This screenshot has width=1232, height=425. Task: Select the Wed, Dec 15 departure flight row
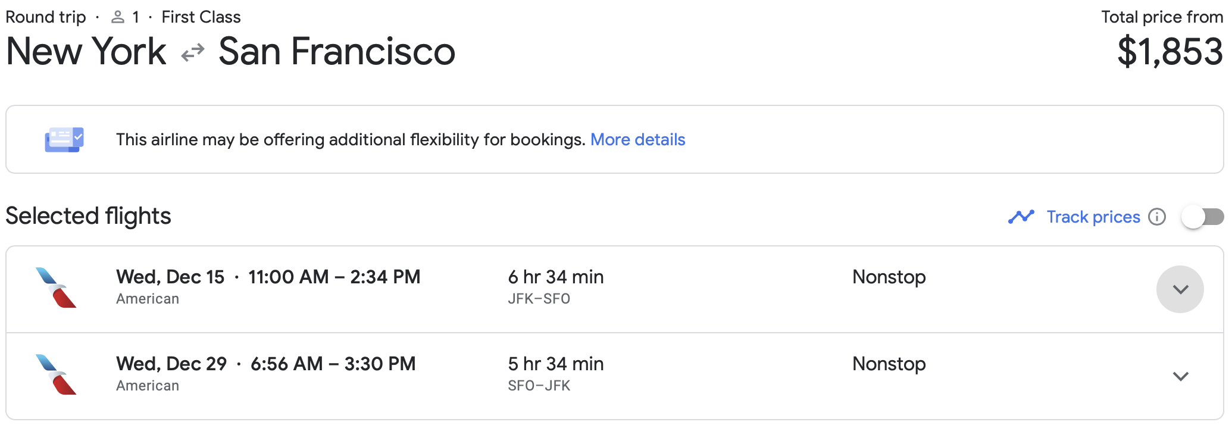(615, 289)
